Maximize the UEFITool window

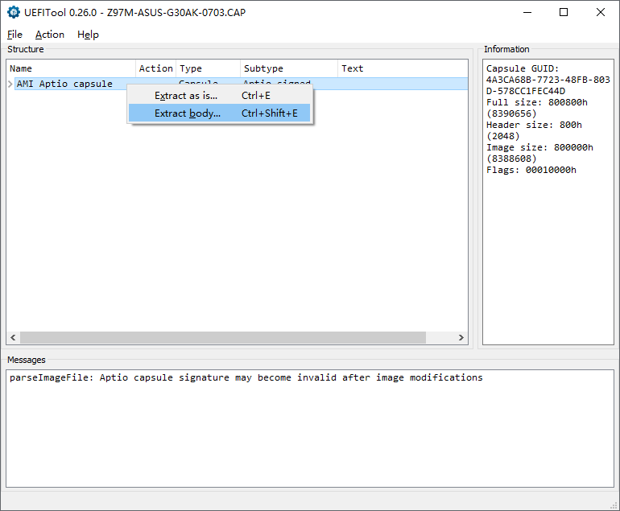point(564,12)
